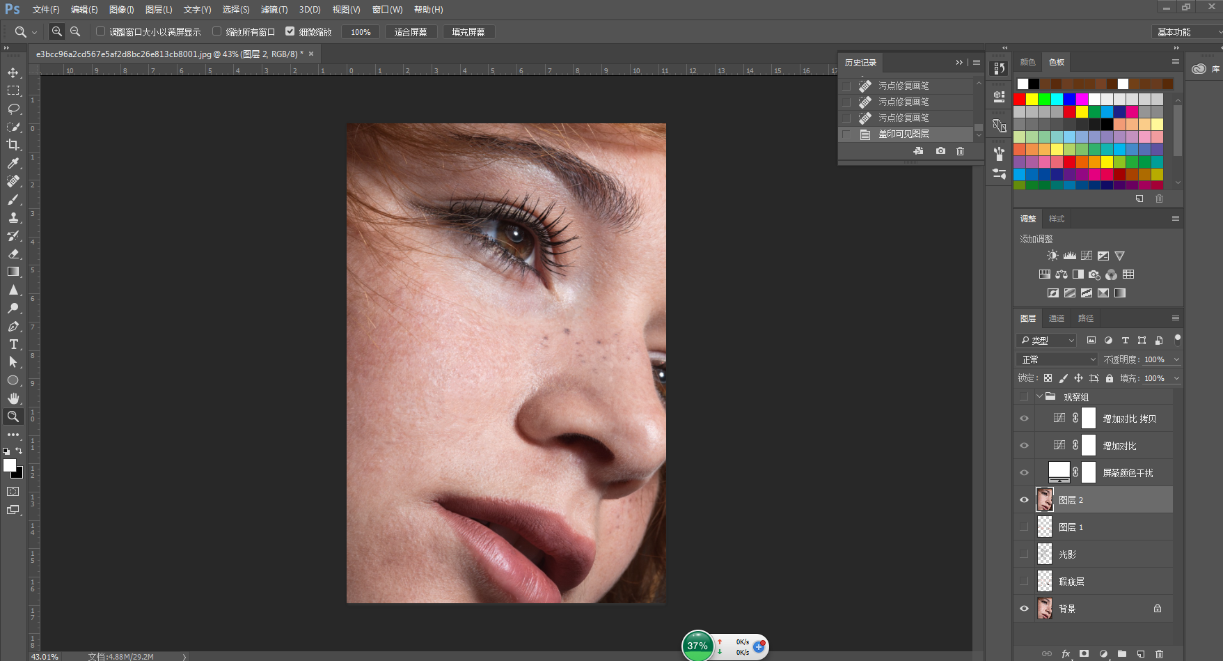Screen dimensions: 1223x661
Task: Add Brightness/Contrast adjustment sun icon
Action: click(1052, 256)
